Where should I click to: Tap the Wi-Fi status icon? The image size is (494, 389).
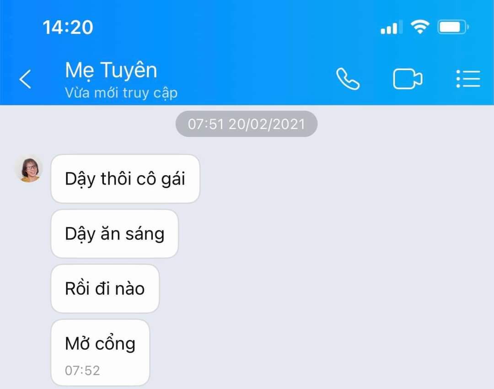click(420, 27)
